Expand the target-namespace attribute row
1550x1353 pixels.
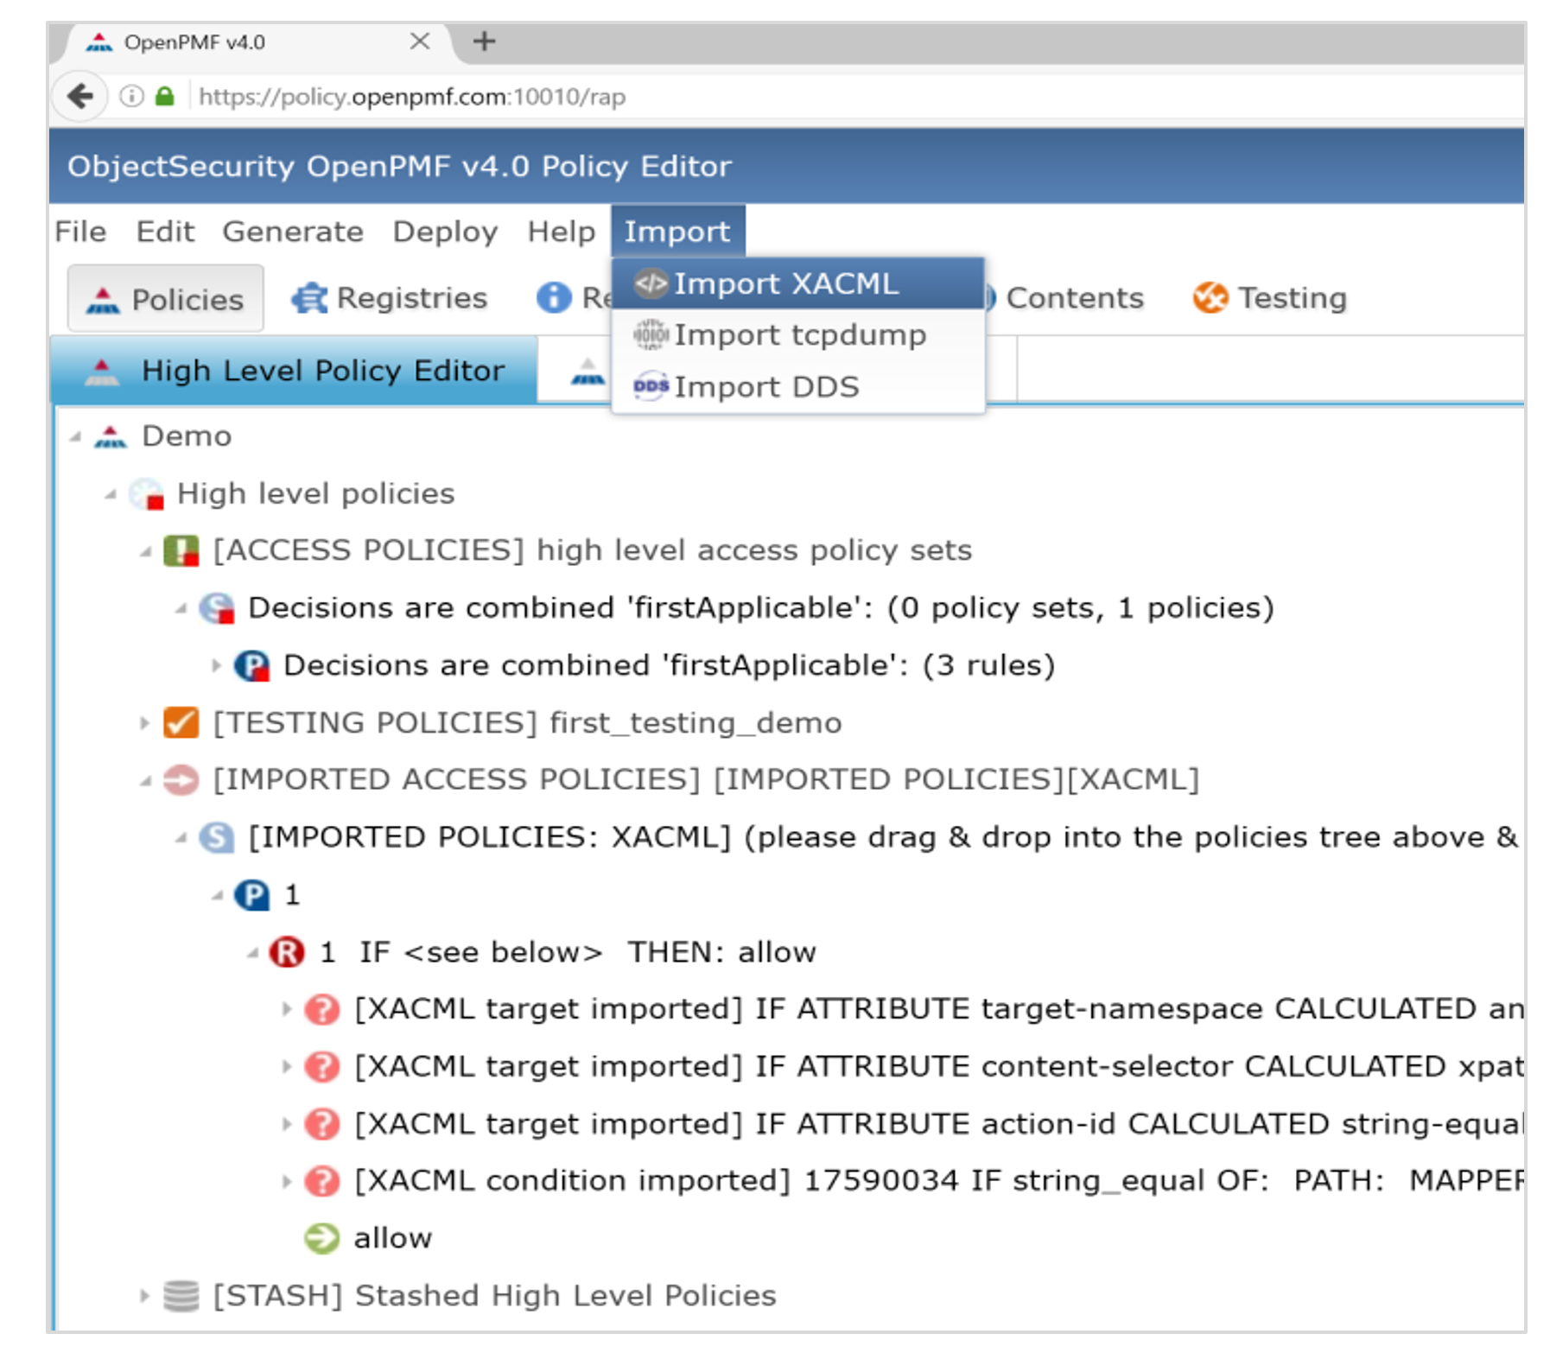point(287,1009)
